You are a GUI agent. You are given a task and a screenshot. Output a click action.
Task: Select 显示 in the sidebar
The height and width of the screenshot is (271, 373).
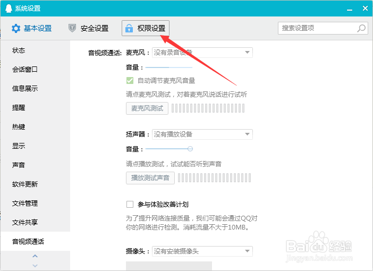pos(35,146)
